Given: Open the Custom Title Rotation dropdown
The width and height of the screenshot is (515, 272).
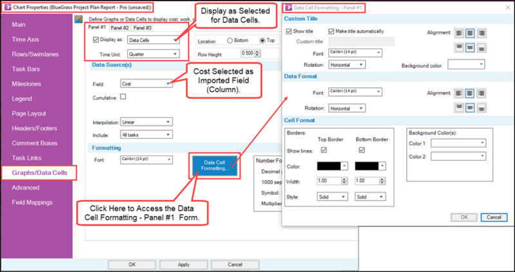Looking at the screenshot, I should coord(347,65).
